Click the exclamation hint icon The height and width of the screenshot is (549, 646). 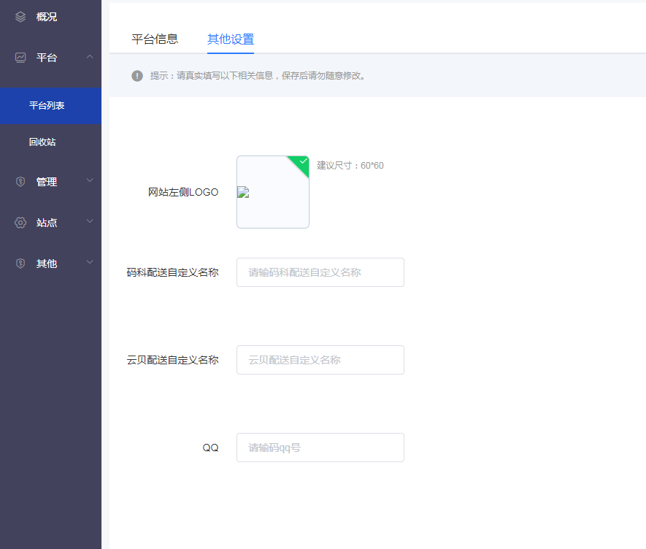coord(137,76)
